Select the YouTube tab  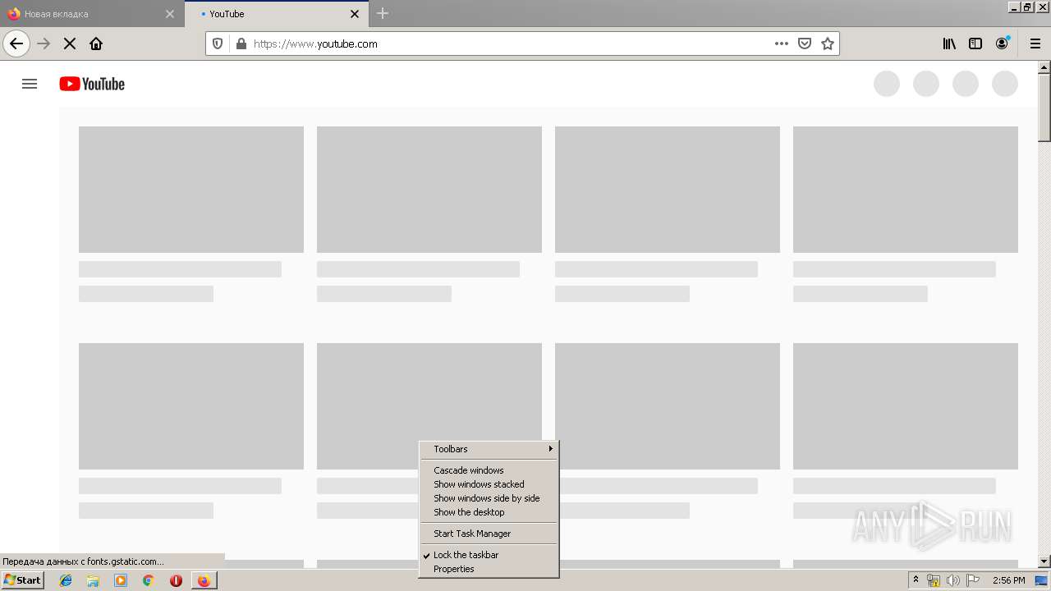click(x=275, y=14)
